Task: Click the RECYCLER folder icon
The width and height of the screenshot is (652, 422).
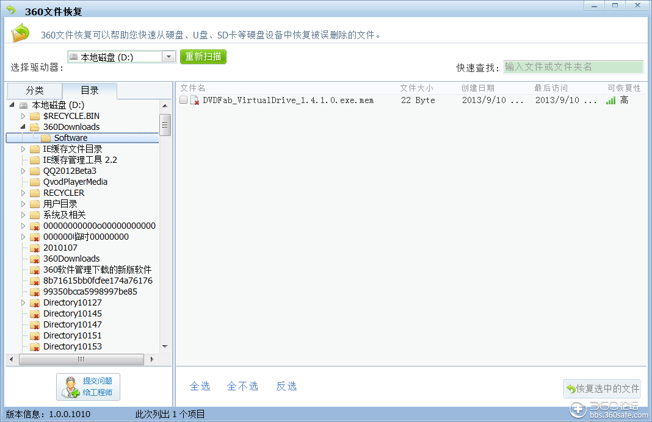Action: tap(35, 193)
